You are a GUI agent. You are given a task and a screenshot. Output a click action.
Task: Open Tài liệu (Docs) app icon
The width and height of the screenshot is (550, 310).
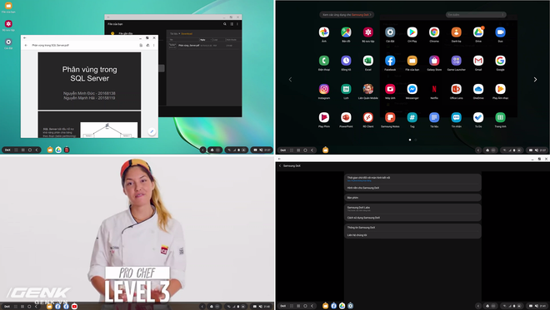click(434, 117)
